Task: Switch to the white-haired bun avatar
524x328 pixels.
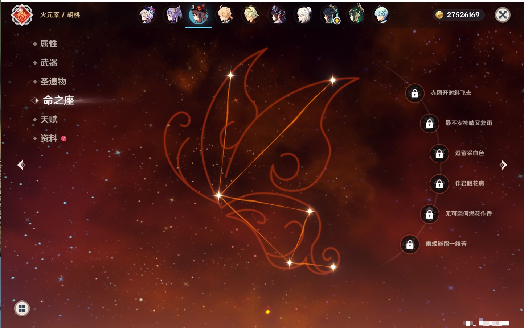Action: (303, 15)
